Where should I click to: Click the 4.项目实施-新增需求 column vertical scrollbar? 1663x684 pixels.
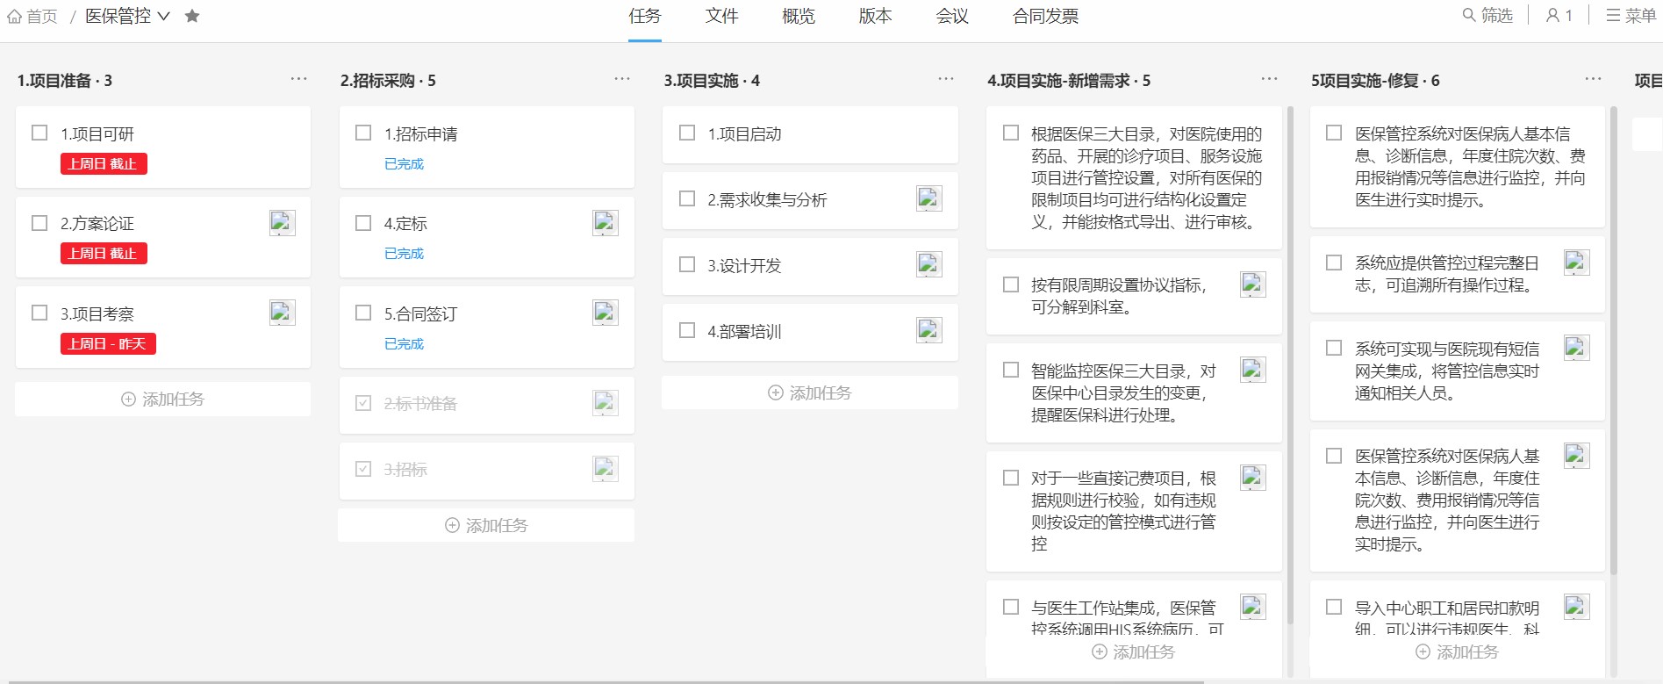click(x=1290, y=364)
